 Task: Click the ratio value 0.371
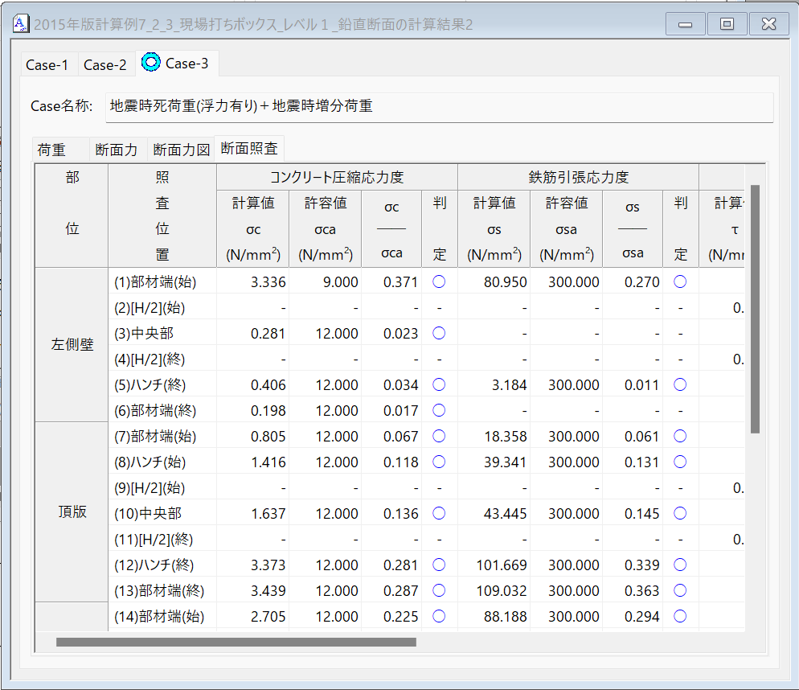pos(400,282)
